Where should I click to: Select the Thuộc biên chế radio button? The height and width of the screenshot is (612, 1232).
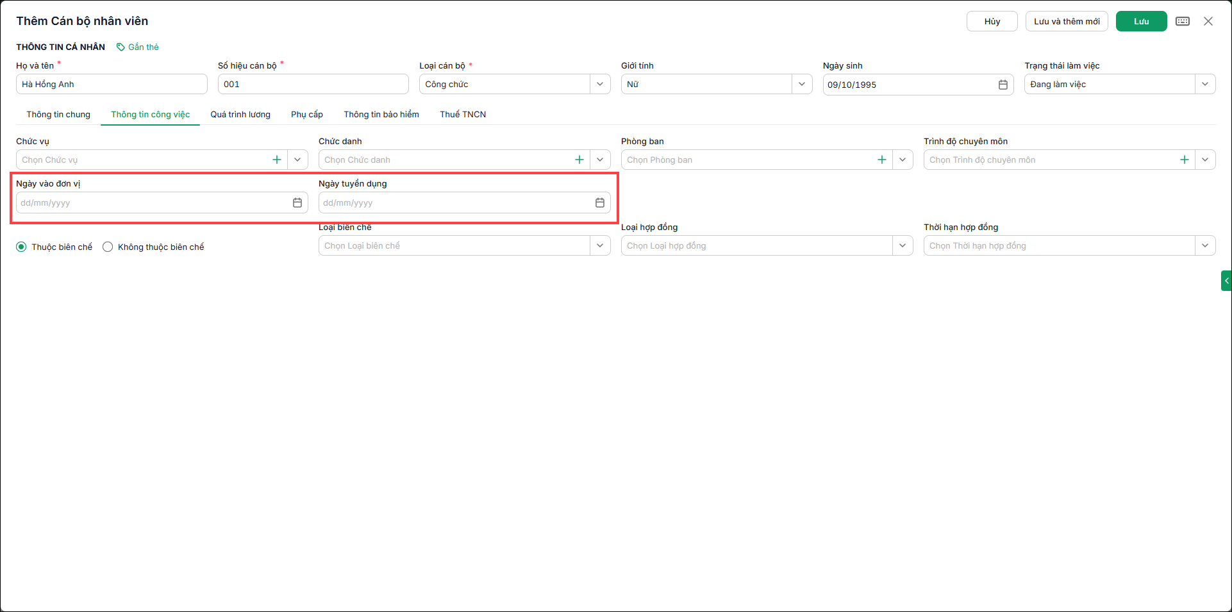[x=21, y=247]
